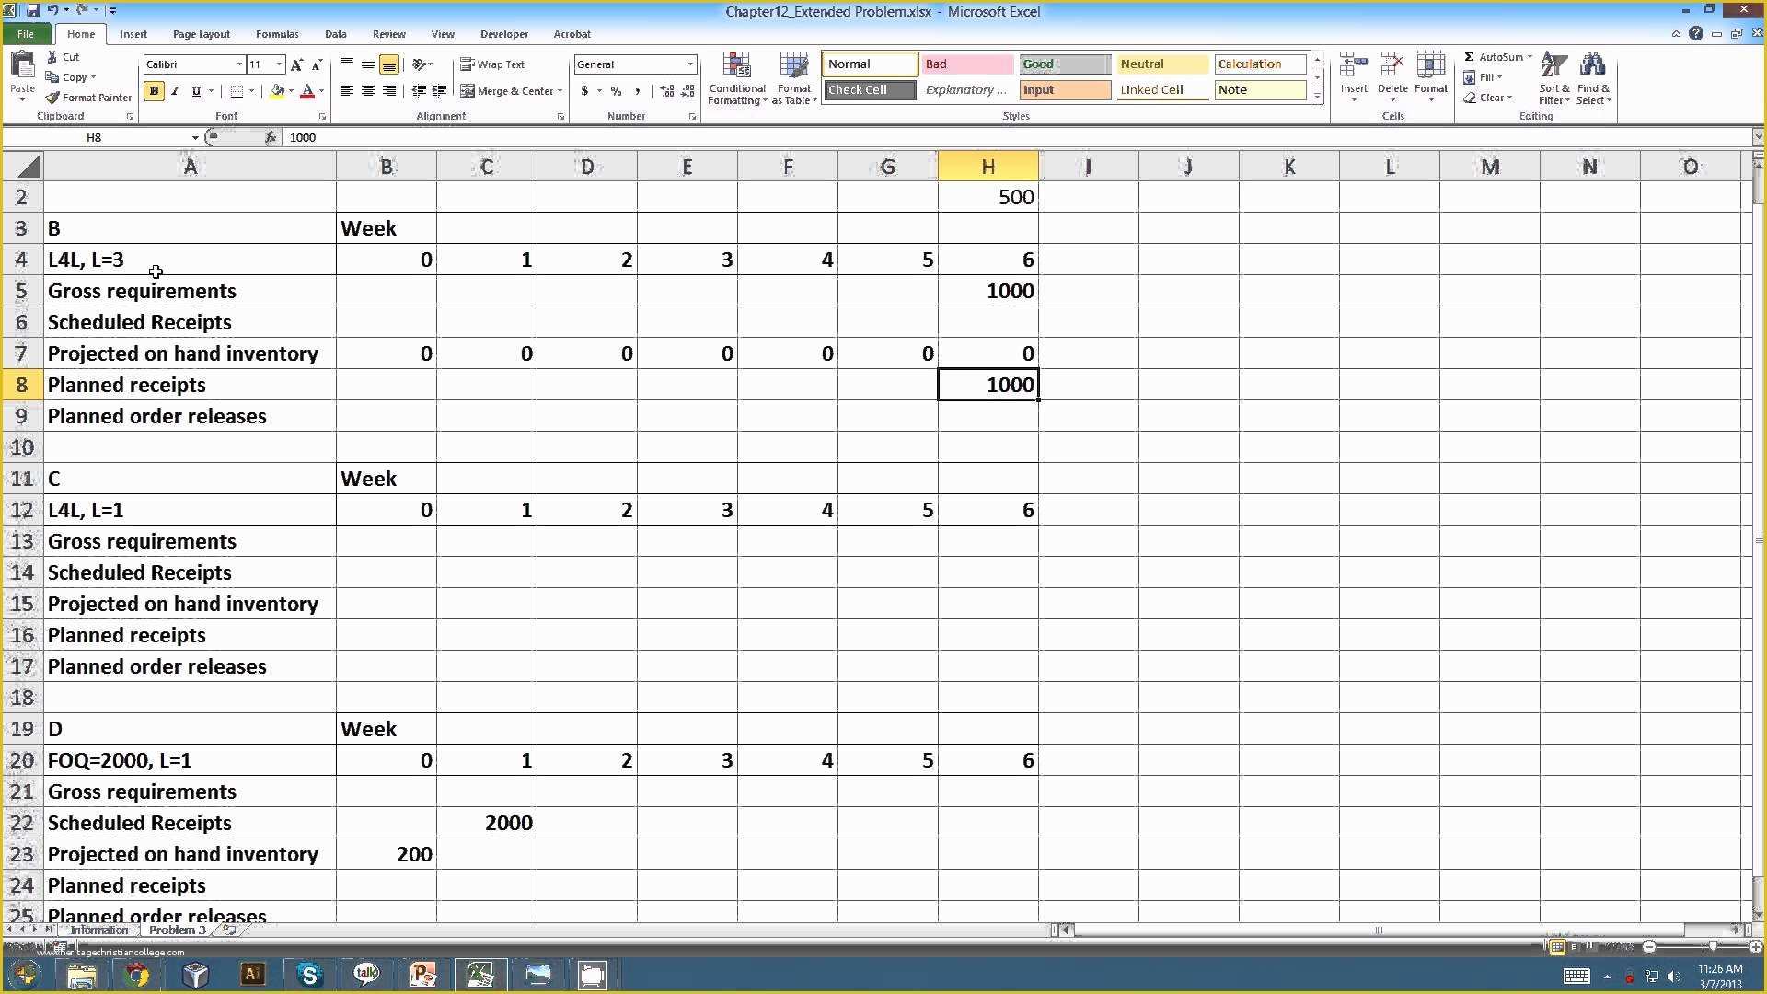Image resolution: width=1767 pixels, height=994 pixels.
Task: Open the Formulas ribbon tab
Action: point(273,33)
